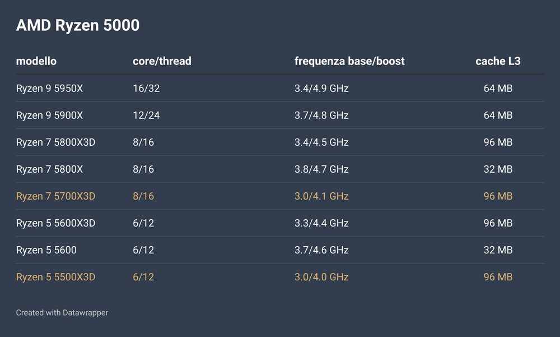Select the 12/24 core/thread cell
Screen dimensions: 560x337
click(142, 116)
